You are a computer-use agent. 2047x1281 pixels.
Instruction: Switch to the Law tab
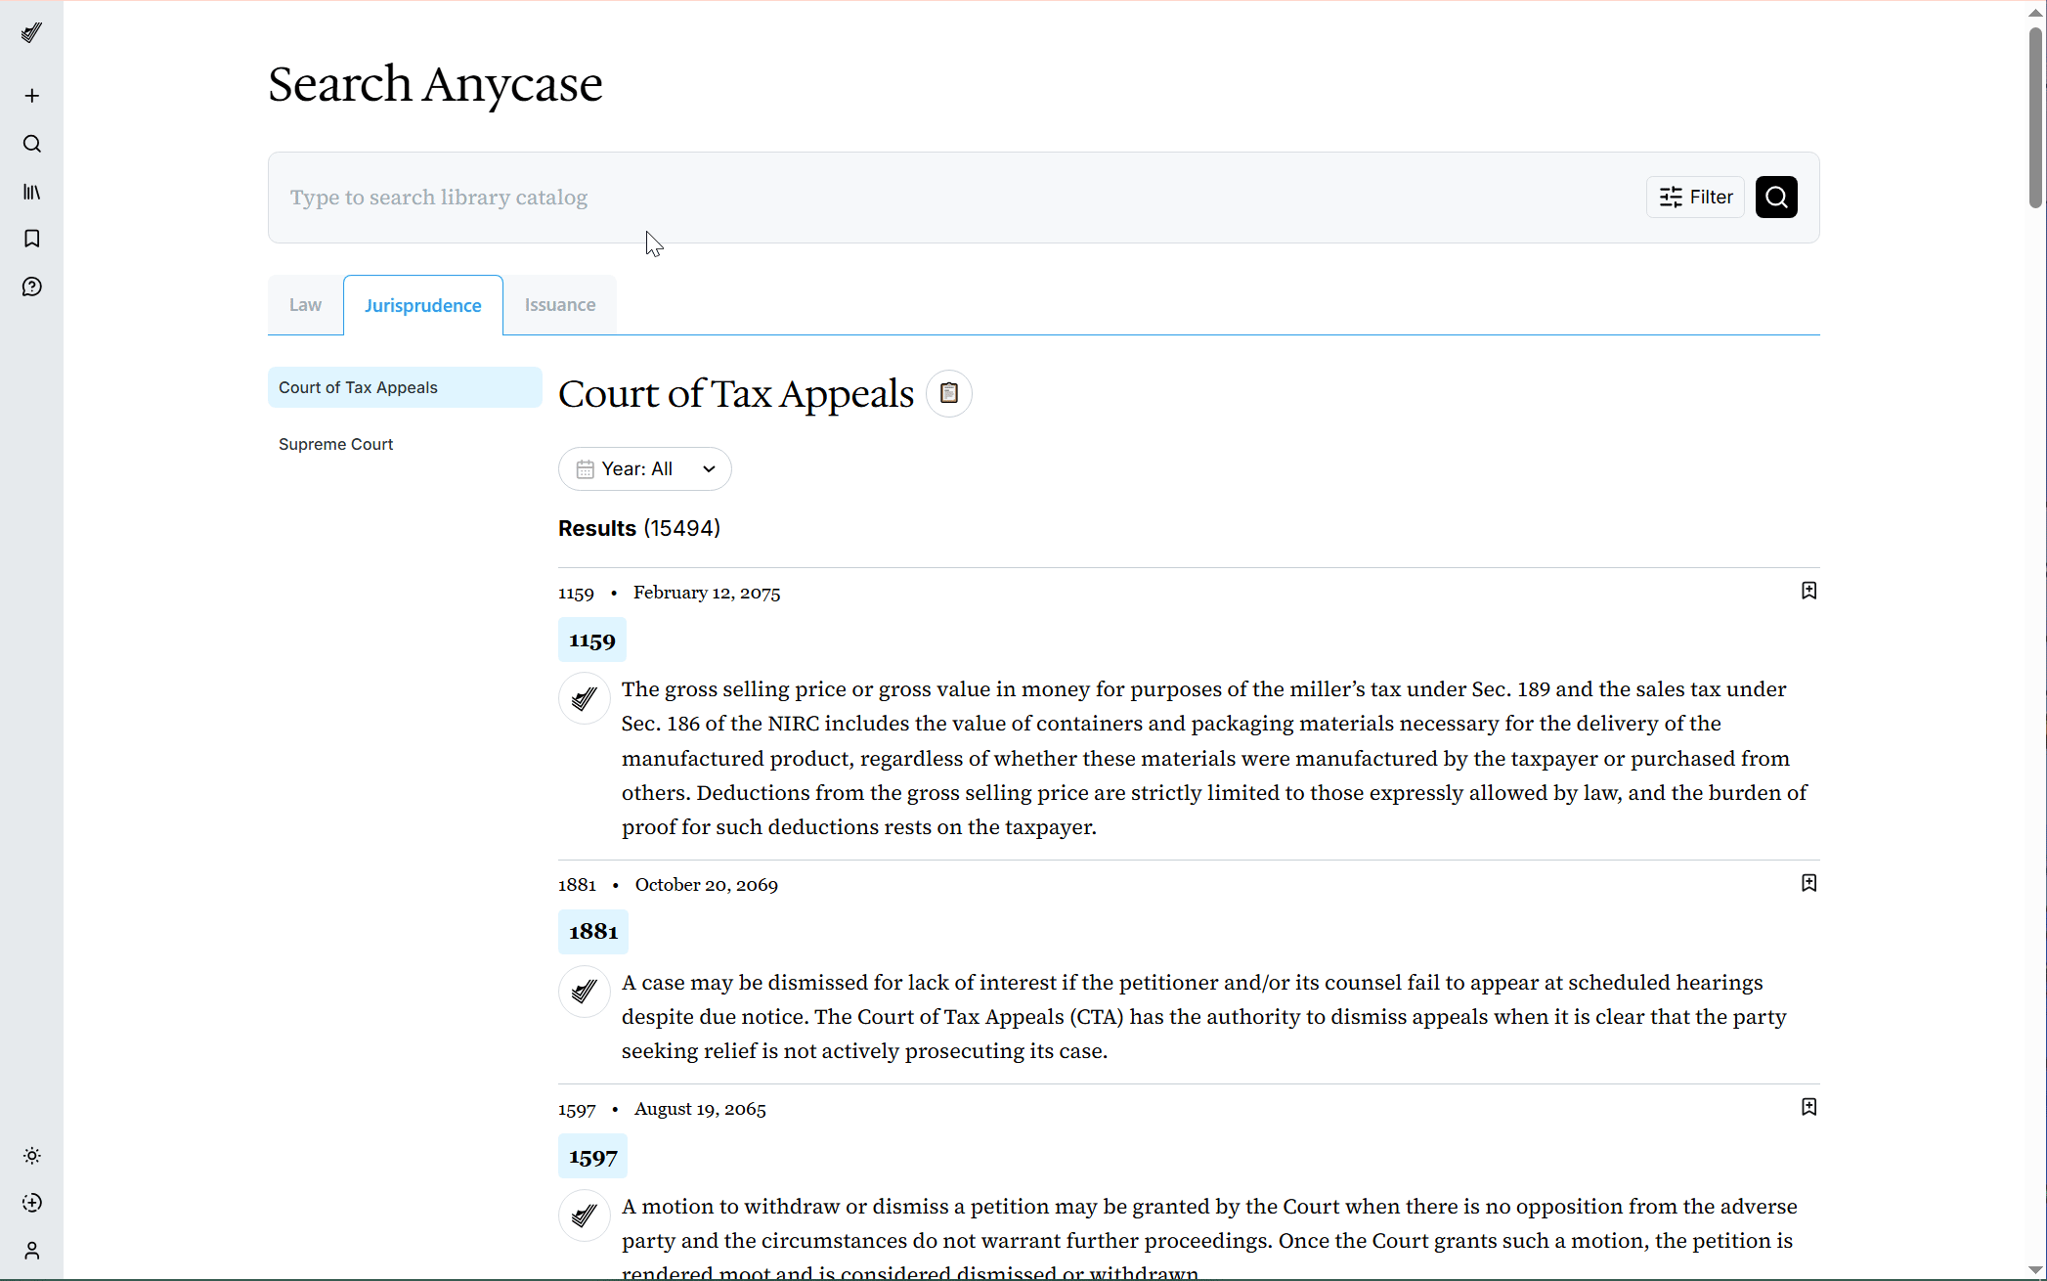[x=305, y=305]
